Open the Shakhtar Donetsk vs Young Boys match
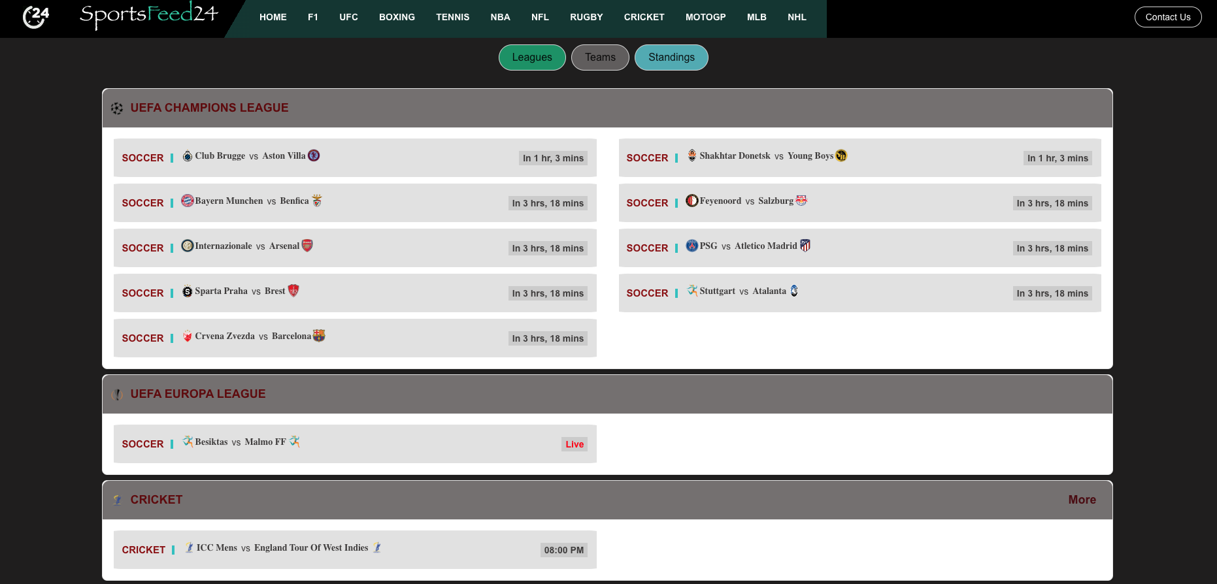This screenshot has height=584, width=1217. pos(860,157)
